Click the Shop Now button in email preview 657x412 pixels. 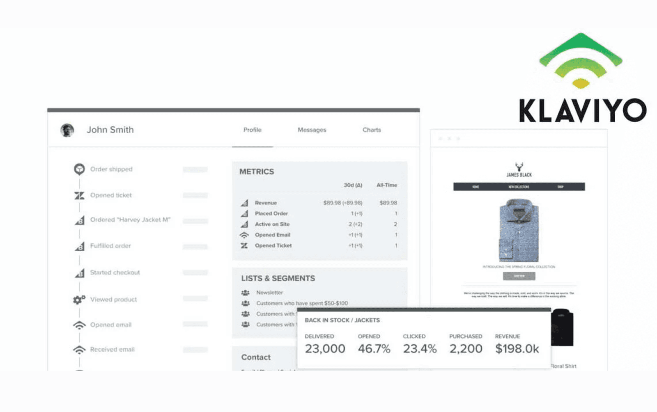[x=519, y=276]
